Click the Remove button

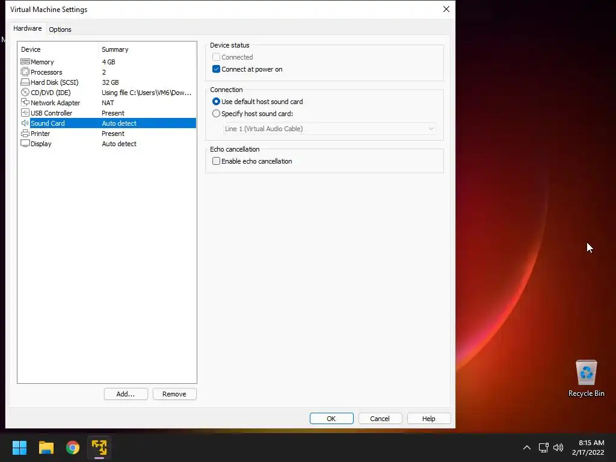pyautogui.click(x=174, y=394)
